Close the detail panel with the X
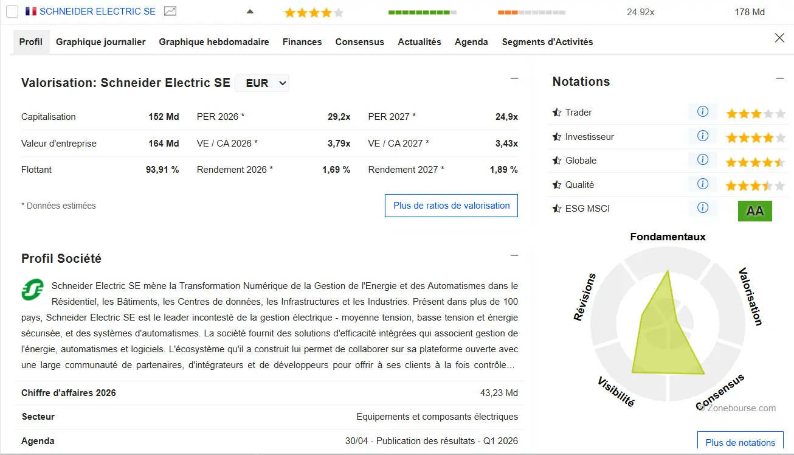The width and height of the screenshot is (794, 455). [x=779, y=38]
